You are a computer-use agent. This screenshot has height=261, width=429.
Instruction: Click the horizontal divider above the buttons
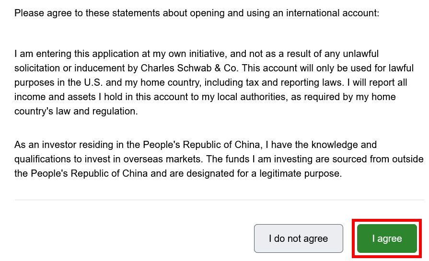coord(219,200)
